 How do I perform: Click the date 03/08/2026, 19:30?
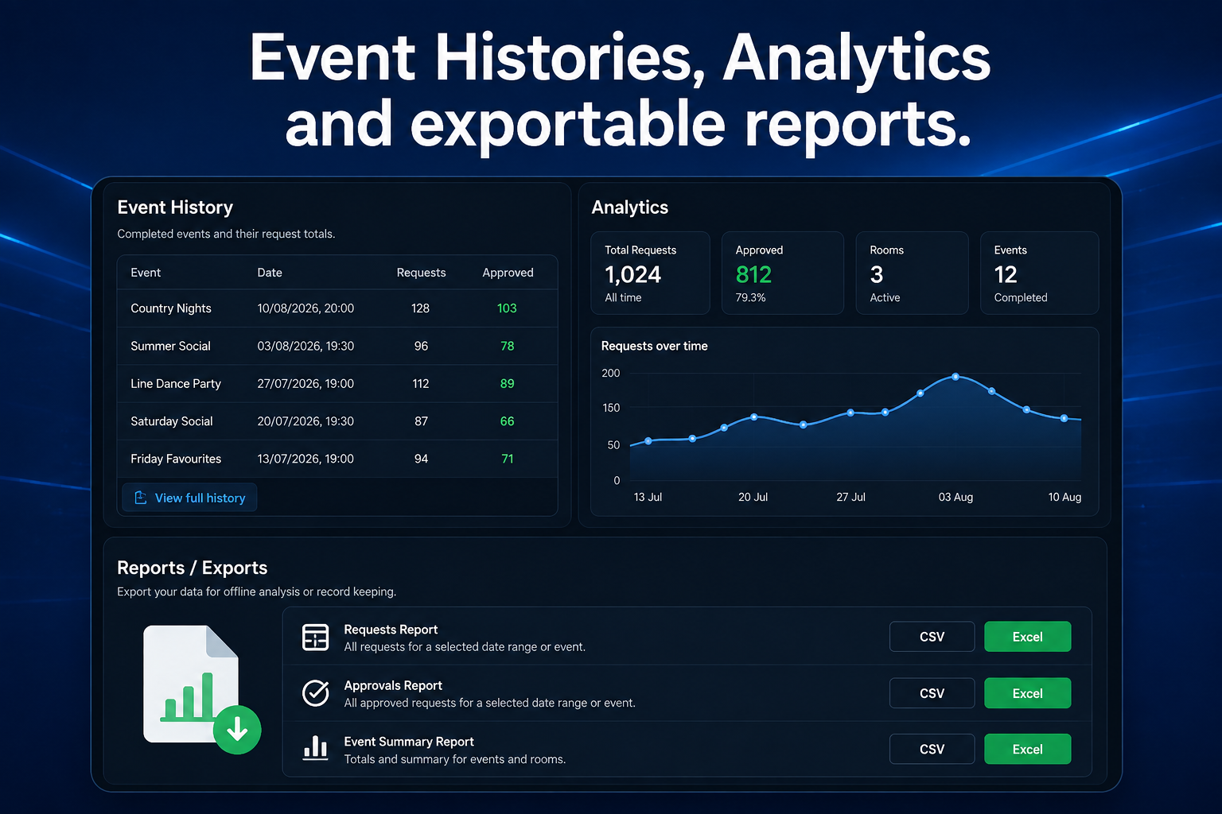(305, 346)
